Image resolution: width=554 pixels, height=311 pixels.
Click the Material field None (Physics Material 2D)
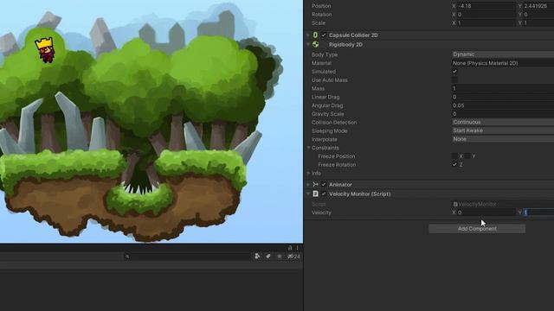tap(503, 63)
